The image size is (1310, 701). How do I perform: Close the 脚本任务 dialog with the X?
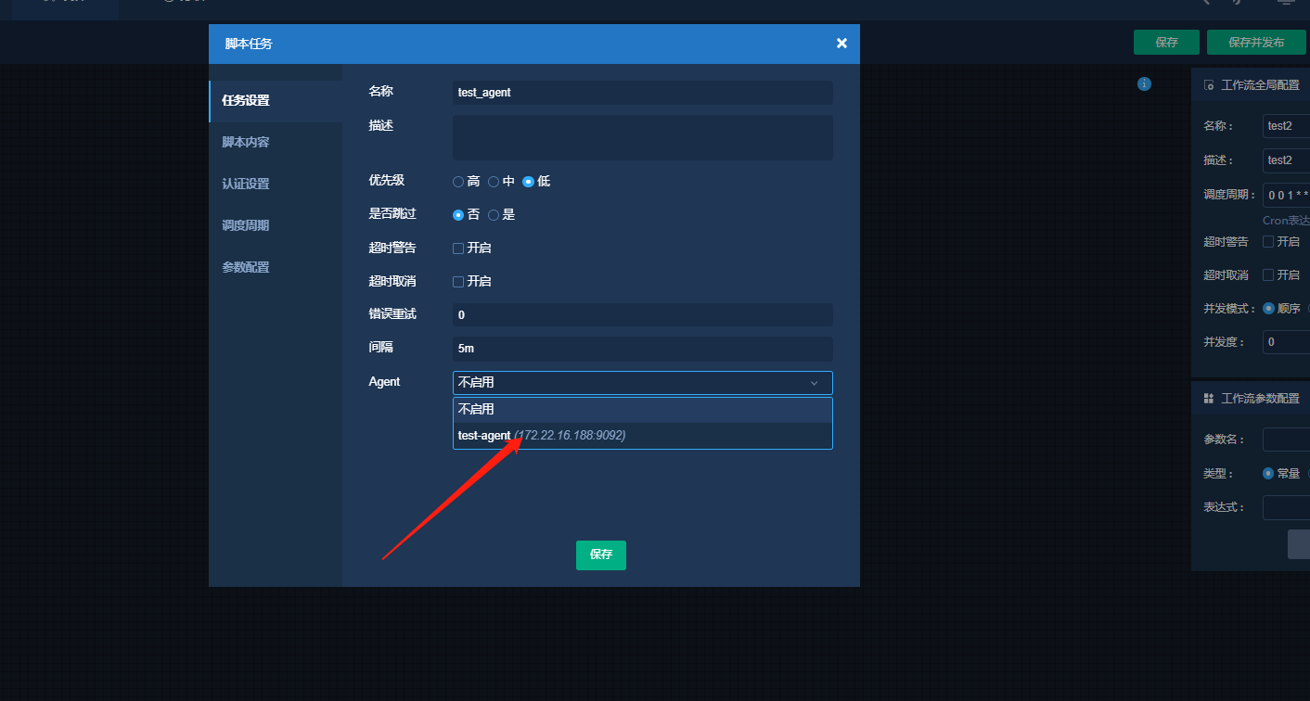841,44
